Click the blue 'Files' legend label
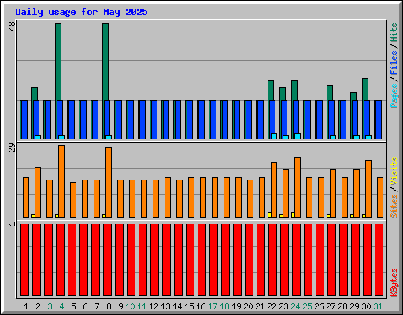Screen dimensions: 403x315 [x=394, y=63]
